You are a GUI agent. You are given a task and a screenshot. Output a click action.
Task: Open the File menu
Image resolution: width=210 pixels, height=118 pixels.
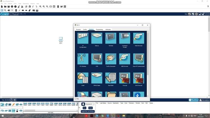[x=2, y=4]
